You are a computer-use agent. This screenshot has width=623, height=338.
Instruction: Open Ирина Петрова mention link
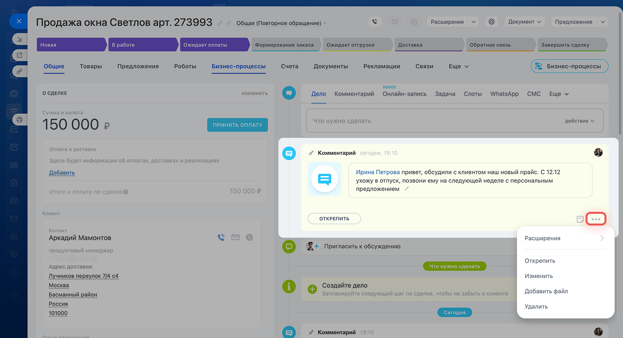(x=378, y=172)
